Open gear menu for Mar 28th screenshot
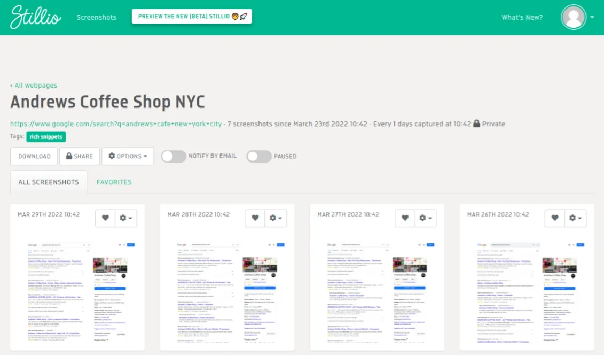 (276, 218)
